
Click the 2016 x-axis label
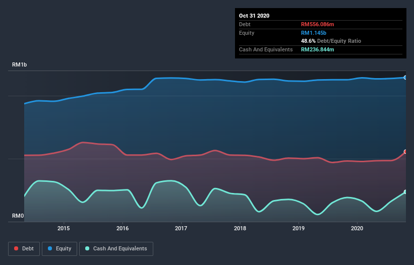point(123,228)
